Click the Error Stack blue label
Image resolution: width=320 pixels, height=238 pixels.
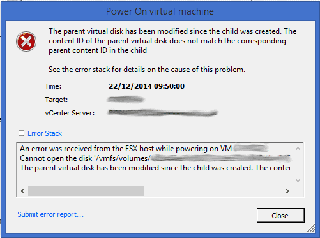pos(45,133)
